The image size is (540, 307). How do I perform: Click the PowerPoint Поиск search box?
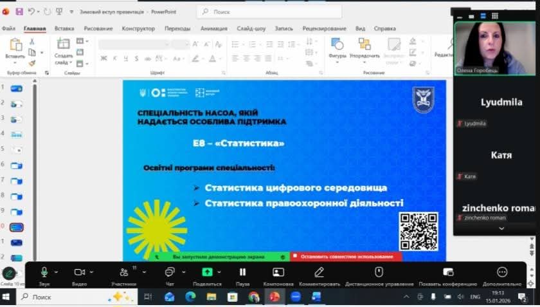click(x=270, y=12)
